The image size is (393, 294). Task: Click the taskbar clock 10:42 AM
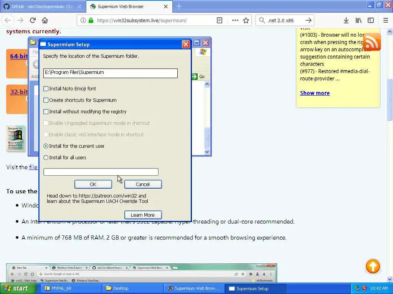[379, 288]
